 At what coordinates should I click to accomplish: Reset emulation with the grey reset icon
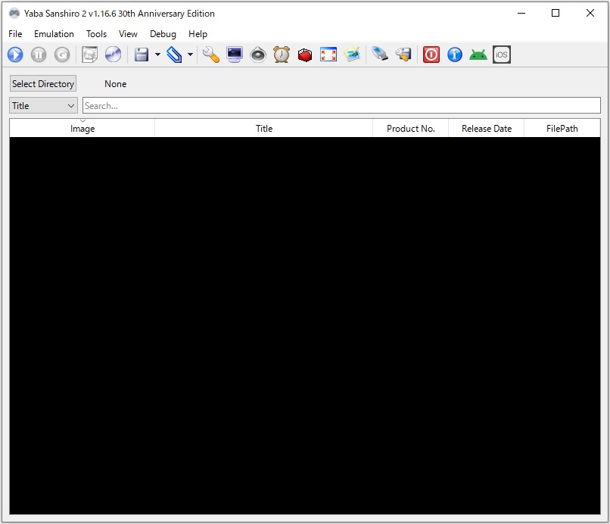(x=62, y=55)
